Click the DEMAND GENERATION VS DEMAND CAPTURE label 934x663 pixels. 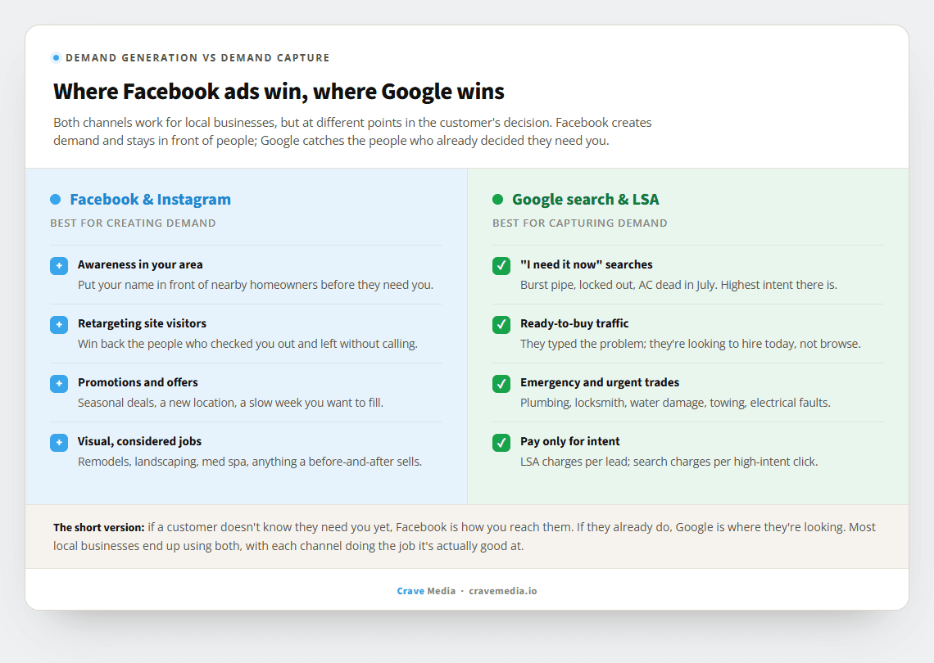click(197, 58)
